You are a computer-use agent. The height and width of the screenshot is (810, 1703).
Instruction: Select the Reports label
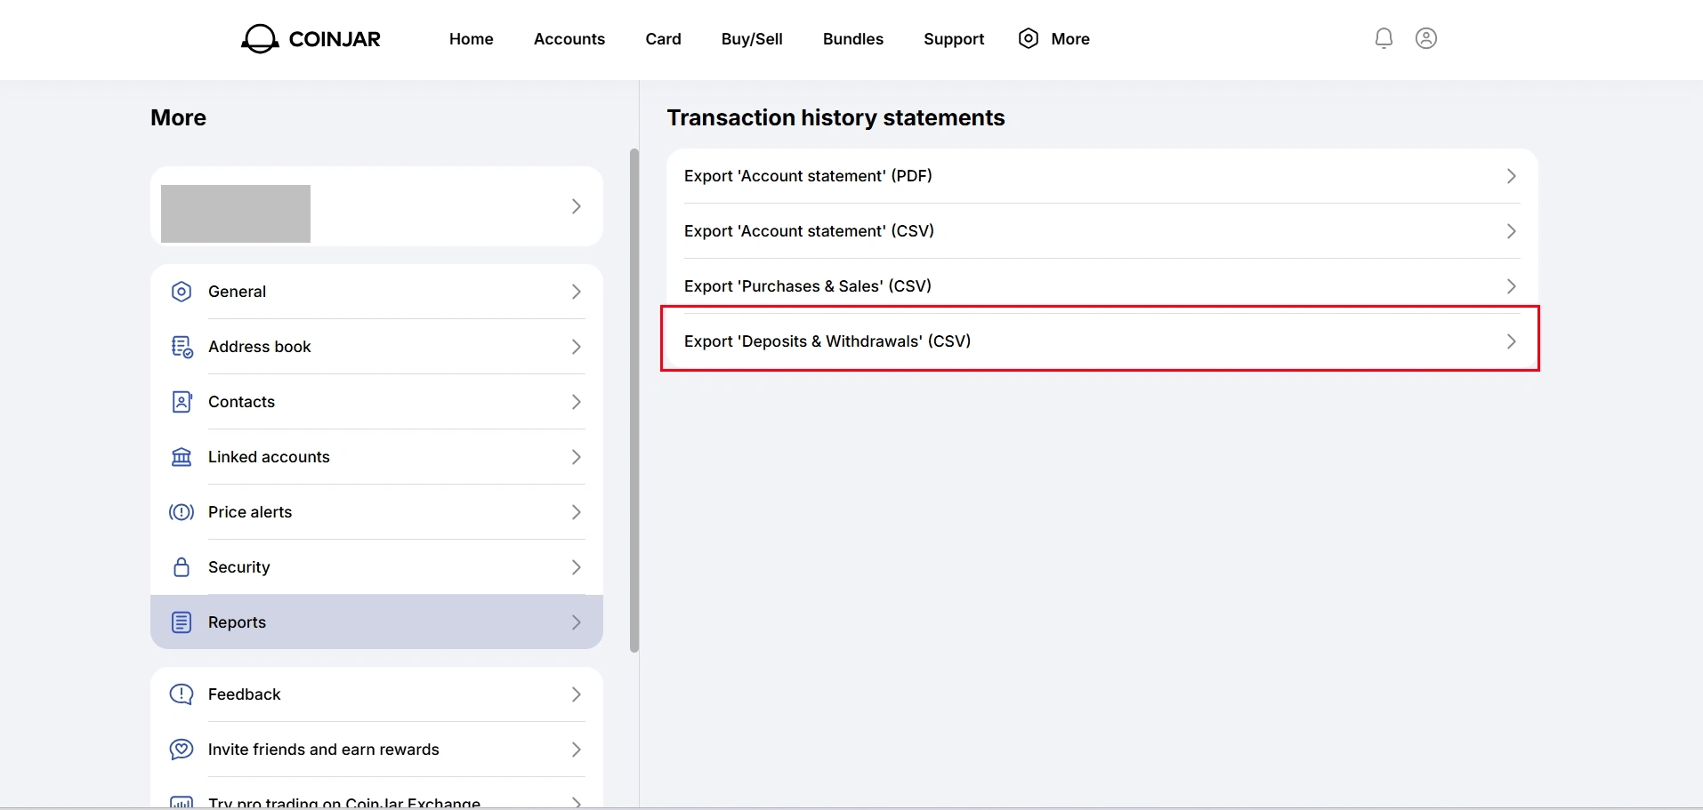(x=237, y=622)
